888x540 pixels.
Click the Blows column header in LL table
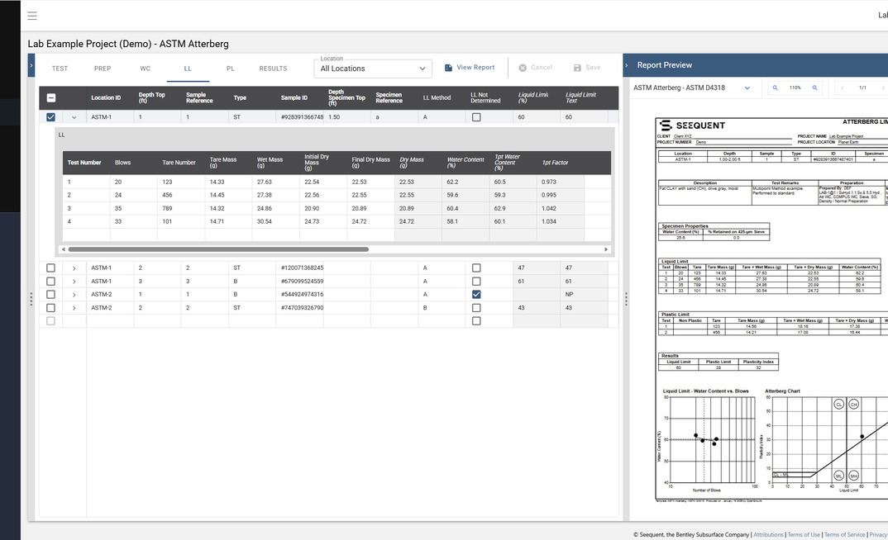tap(123, 163)
